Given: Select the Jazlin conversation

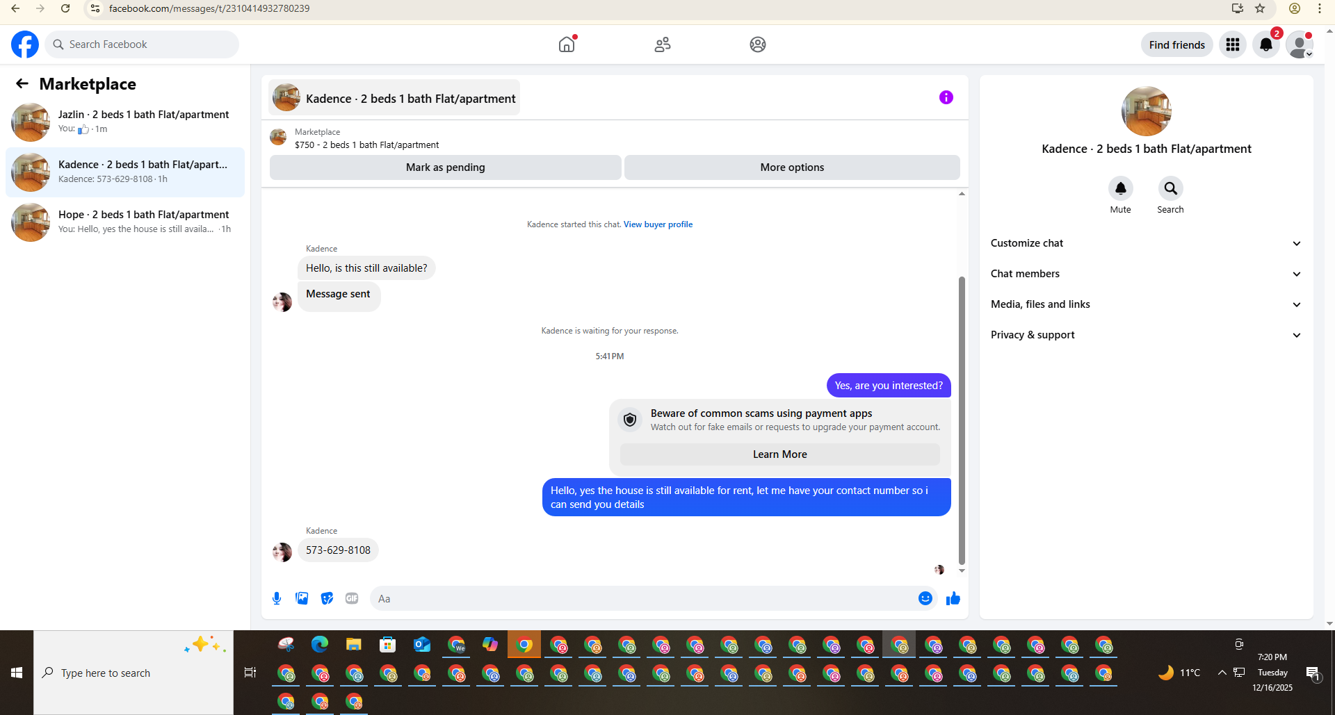Looking at the screenshot, I should 125,122.
